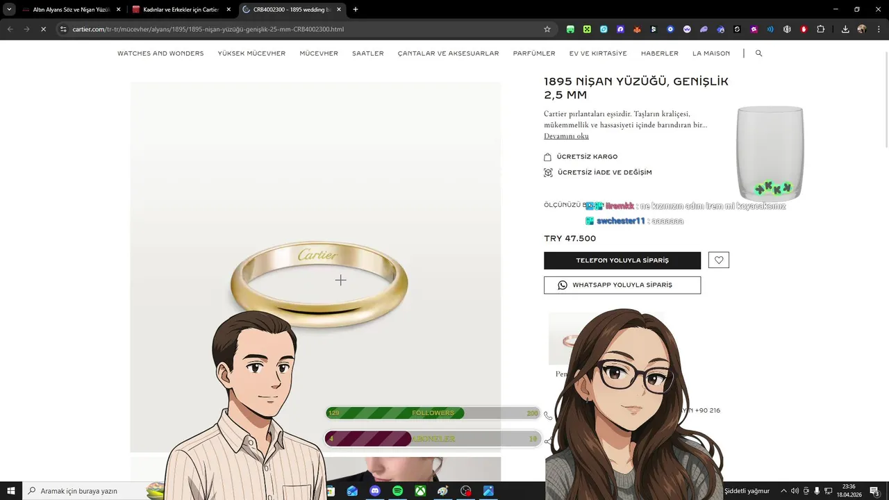Stop the page from loading
Viewport: 889px width, 500px height.
(x=43, y=29)
